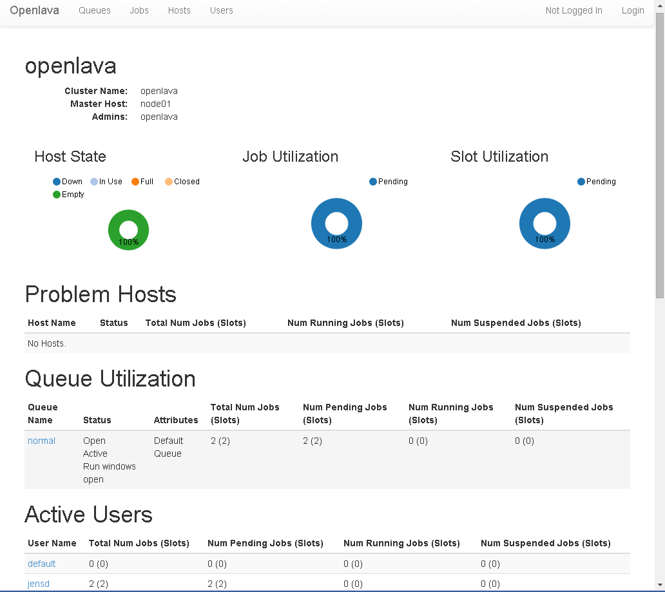
Task: Toggle the Down legend marker in Host State
Action: click(x=57, y=182)
